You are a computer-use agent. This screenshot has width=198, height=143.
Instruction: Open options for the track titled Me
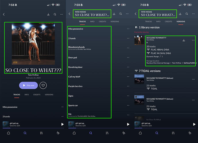[x=128, y=115]
